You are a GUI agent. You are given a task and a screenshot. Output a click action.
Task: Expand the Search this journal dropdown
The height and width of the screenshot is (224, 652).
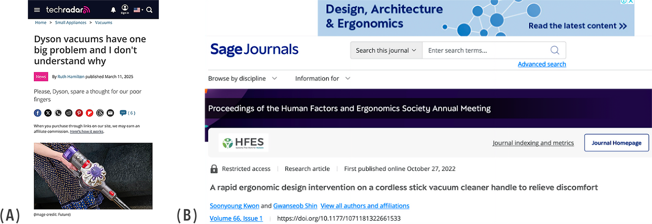[386, 50]
